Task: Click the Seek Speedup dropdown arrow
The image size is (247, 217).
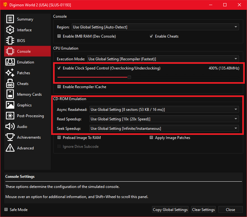Action: pyautogui.click(x=236, y=128)
